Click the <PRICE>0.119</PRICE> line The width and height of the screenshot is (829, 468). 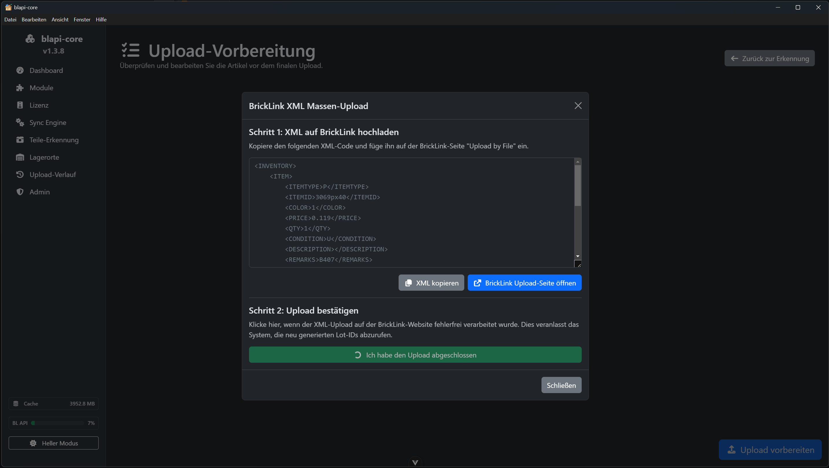(323, 218)
